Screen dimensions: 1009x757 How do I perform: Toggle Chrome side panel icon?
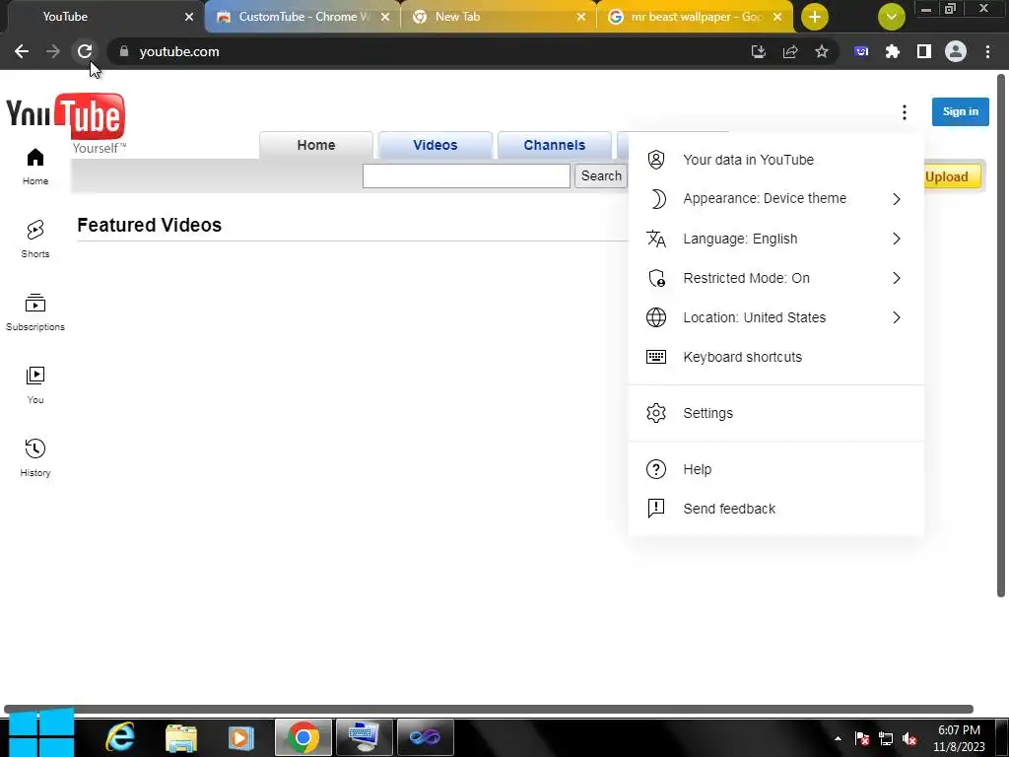[x=924, y=51]
